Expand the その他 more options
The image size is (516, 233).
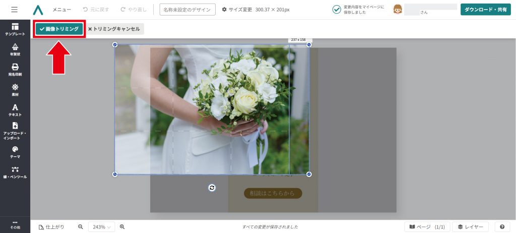coord(15,224)
